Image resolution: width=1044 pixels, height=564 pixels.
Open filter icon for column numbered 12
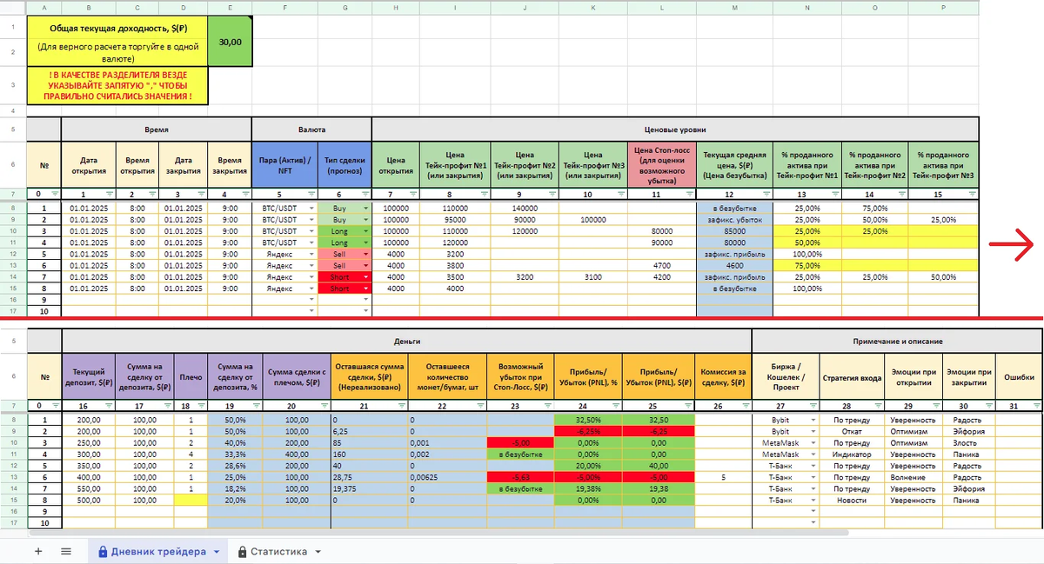point(766,194)
